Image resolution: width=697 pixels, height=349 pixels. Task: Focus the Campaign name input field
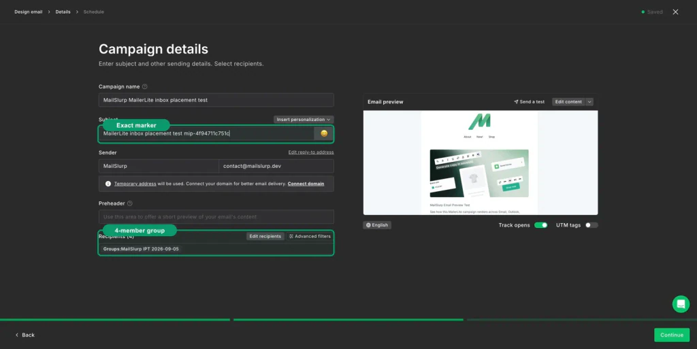pos(216,100)
